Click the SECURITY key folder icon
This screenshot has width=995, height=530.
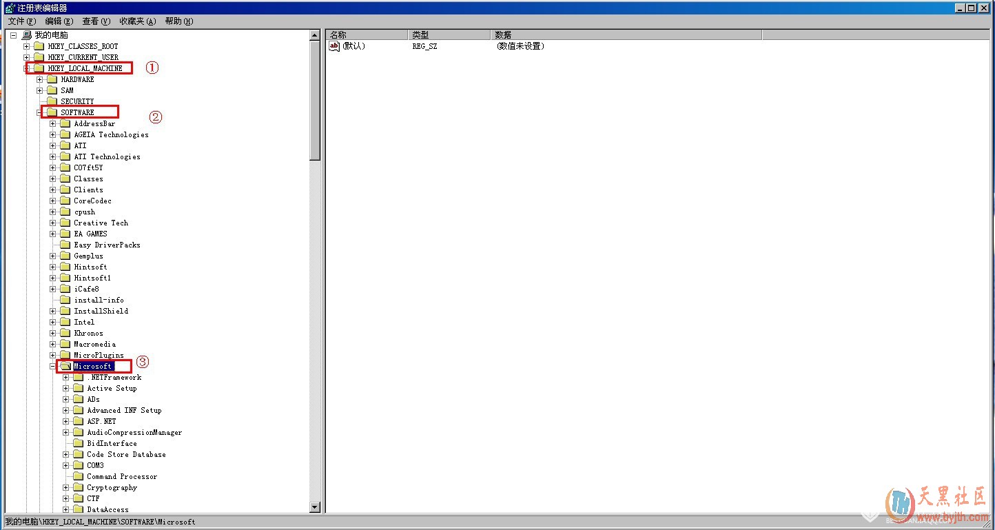click(x=52, y=101)
